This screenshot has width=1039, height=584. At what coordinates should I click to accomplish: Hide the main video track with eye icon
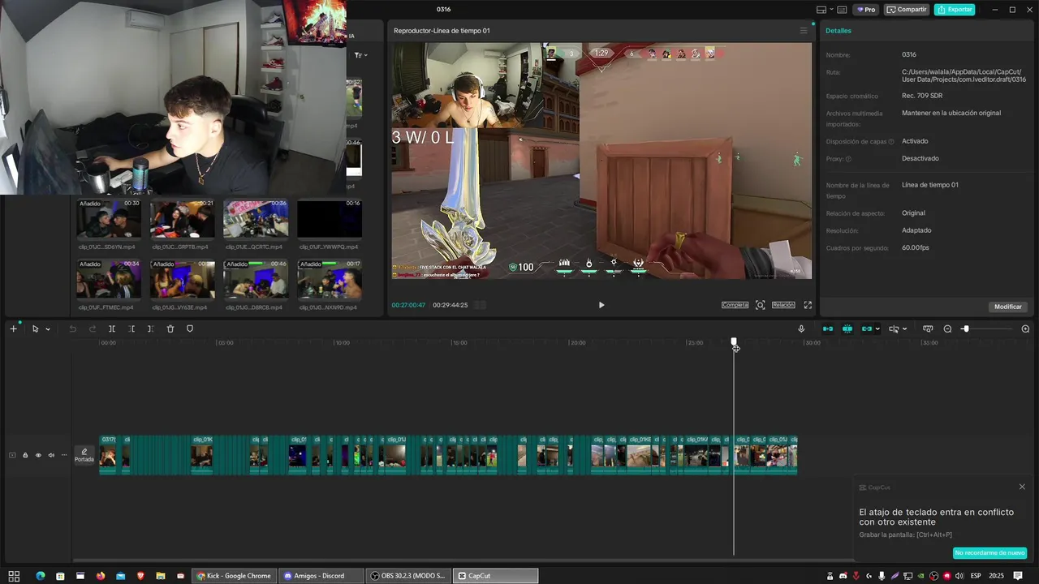(x=38, y=455)
